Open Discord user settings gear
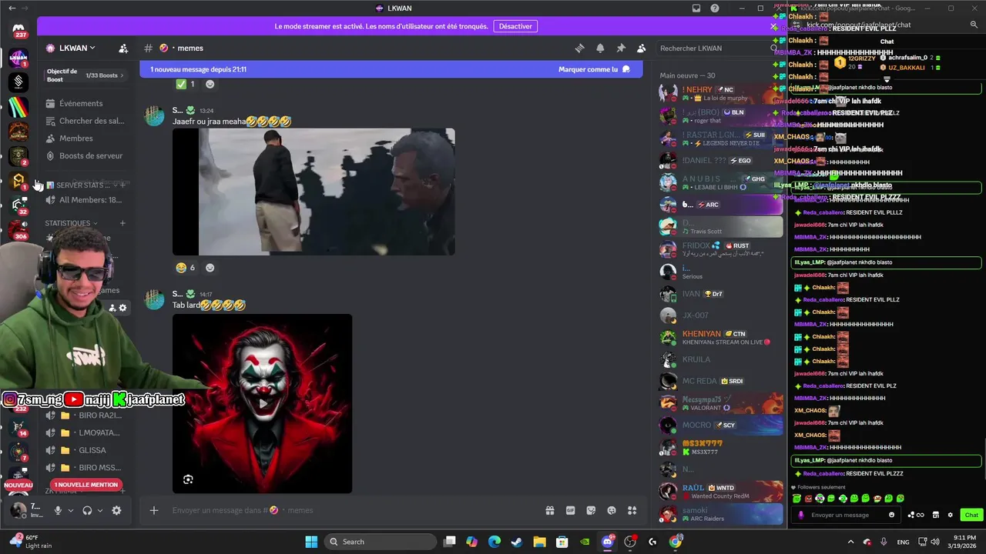986x554 pixels. tap(116, 510)
